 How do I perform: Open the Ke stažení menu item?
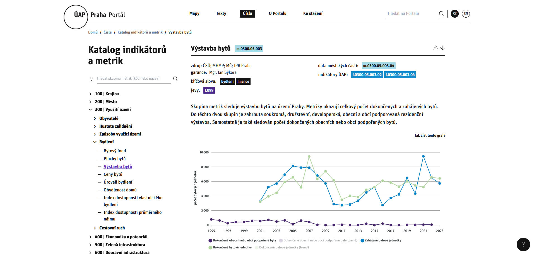pyautogui.click(x=313, y=13)
